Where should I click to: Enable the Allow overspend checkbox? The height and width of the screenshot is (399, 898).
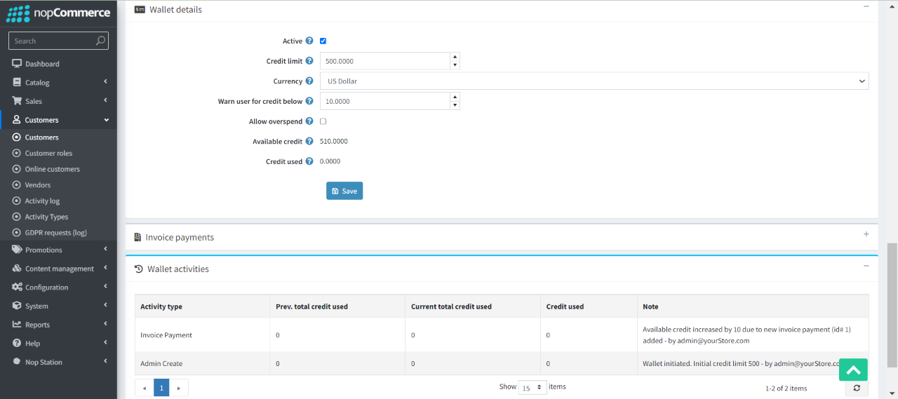pos(323,121)
